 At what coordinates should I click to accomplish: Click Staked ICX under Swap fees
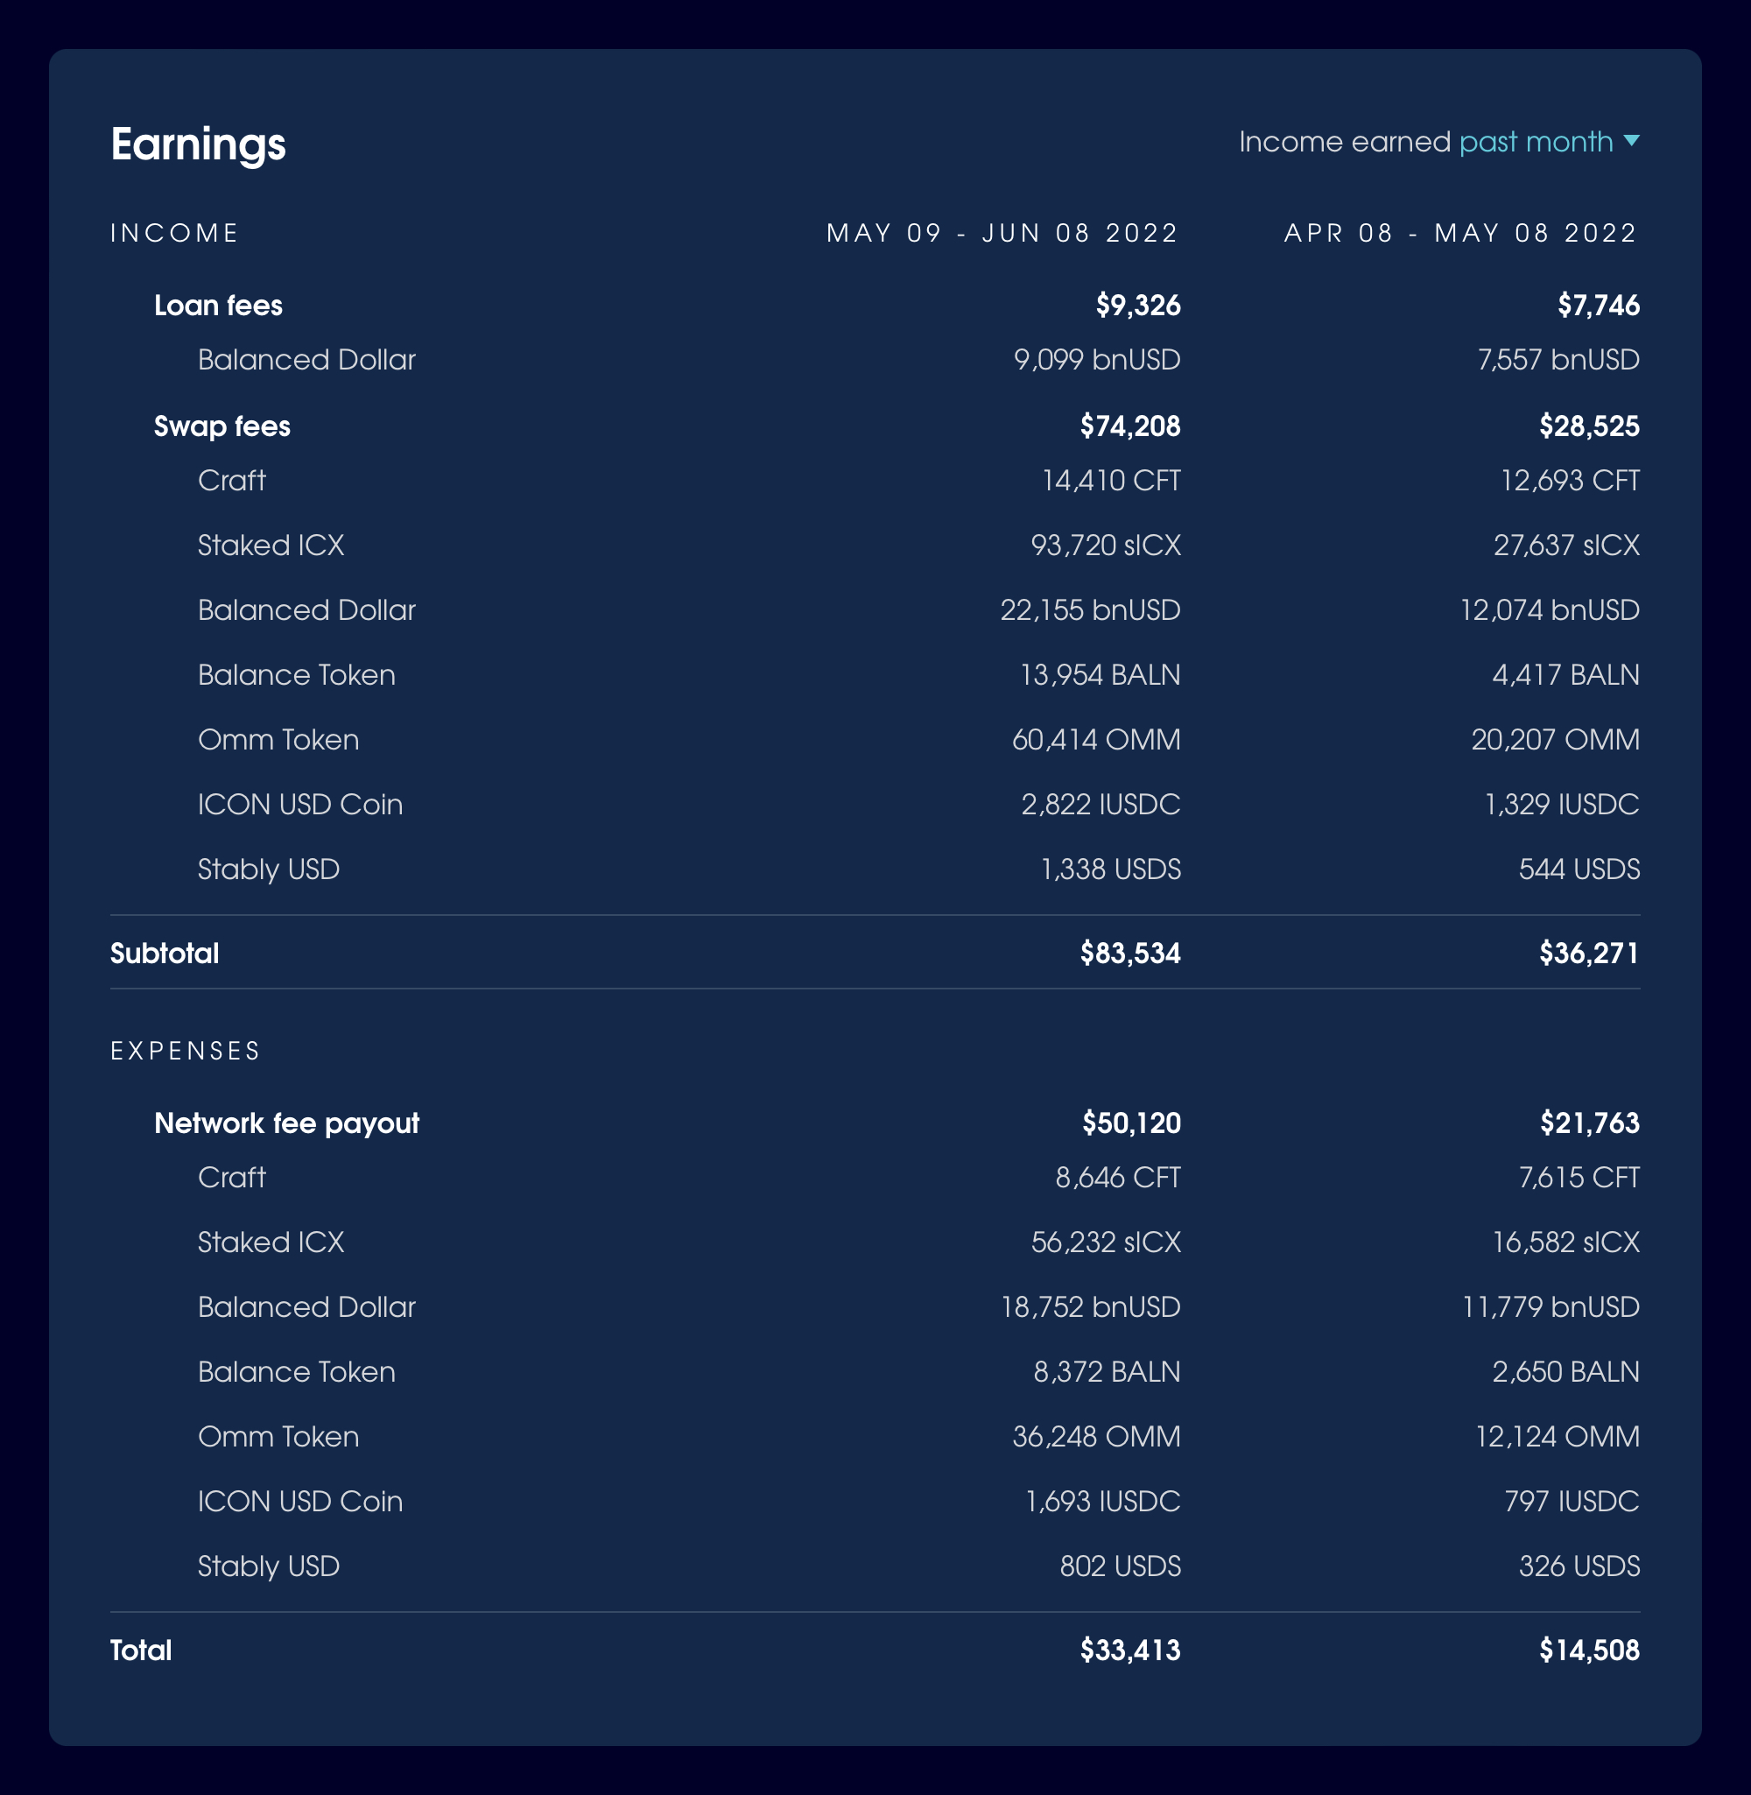tap(271, 546)
